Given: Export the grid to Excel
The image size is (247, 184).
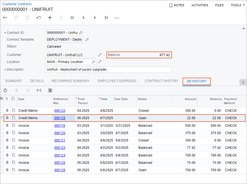Looking at the screenshot, I should [50, 91].
